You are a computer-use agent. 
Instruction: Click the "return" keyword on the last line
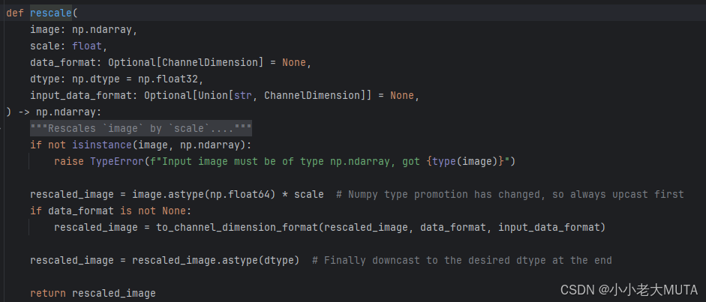pyautogui.click(x=48, y=294)
